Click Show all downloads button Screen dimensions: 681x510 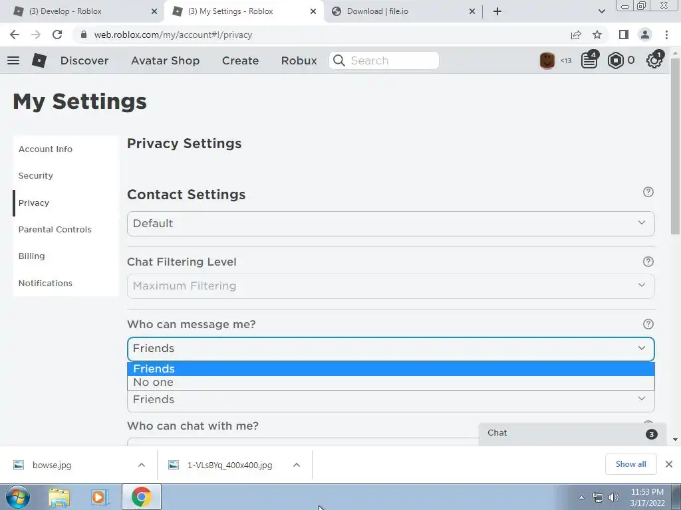tap(630, 464)
